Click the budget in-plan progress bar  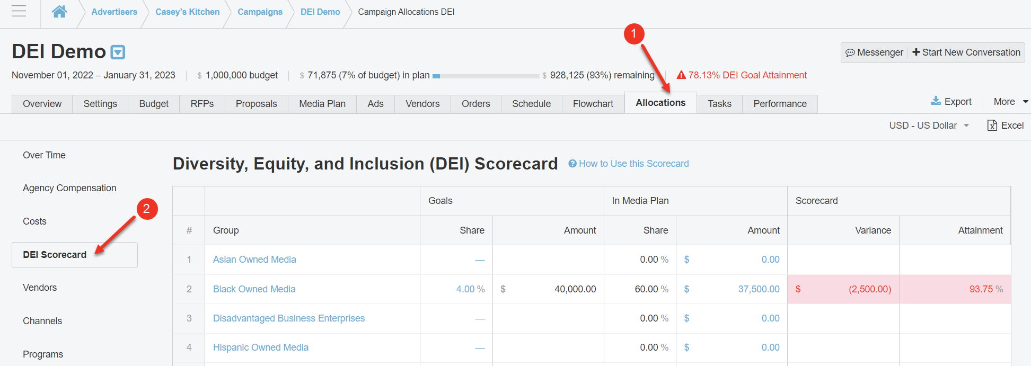tap(486, 76)
